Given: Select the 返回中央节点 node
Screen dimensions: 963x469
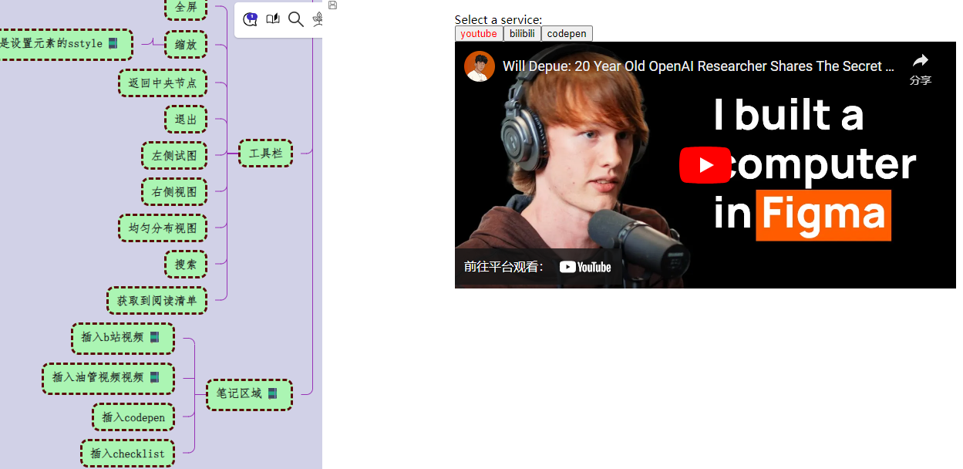Looking at the screenshot, I should click(163, 83).
